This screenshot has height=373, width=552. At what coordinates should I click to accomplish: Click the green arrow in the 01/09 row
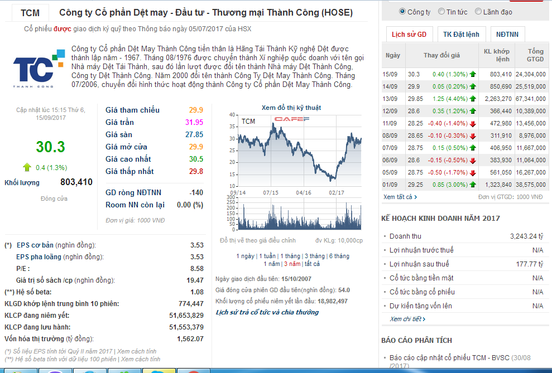pos(473,185)
